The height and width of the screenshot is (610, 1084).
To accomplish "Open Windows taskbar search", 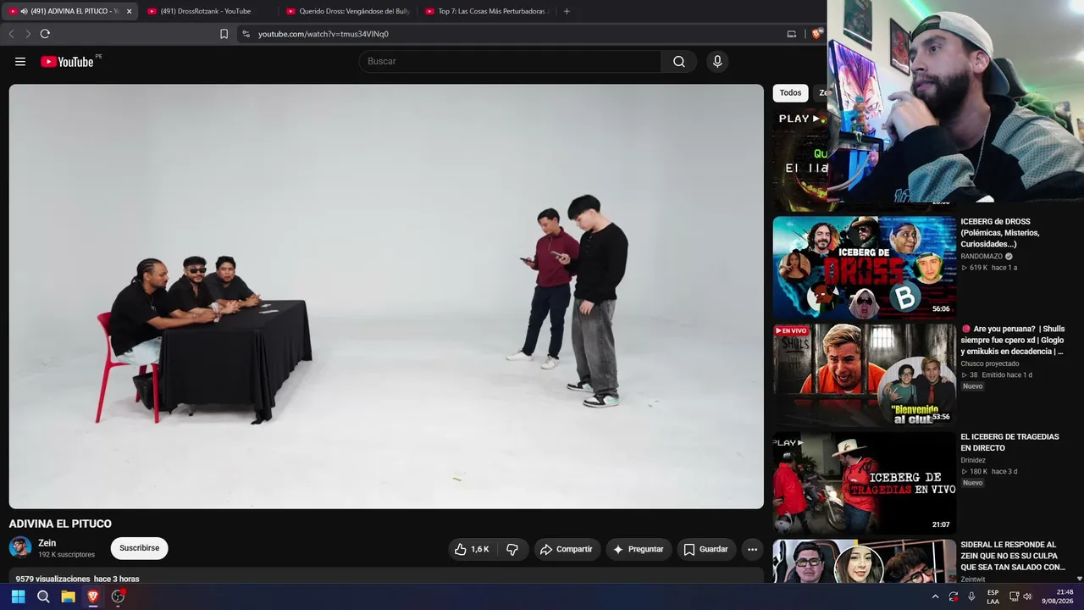I will pyautogui.click(x=43, y=596).
